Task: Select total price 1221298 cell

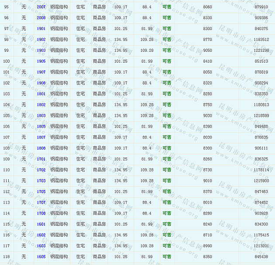Action: [x=261, y=50]
